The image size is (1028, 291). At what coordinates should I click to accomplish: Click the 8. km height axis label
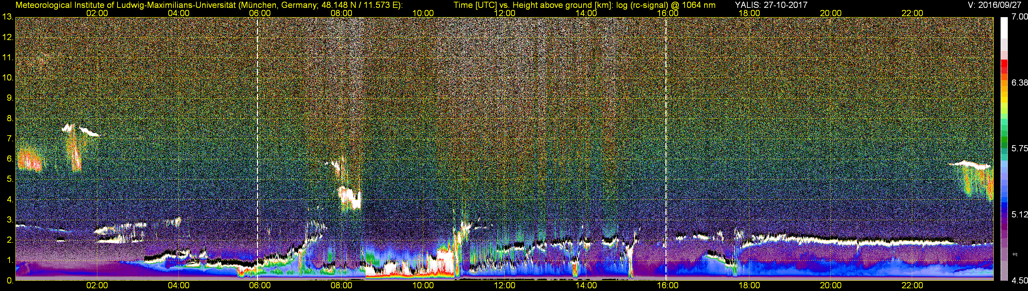10,118
